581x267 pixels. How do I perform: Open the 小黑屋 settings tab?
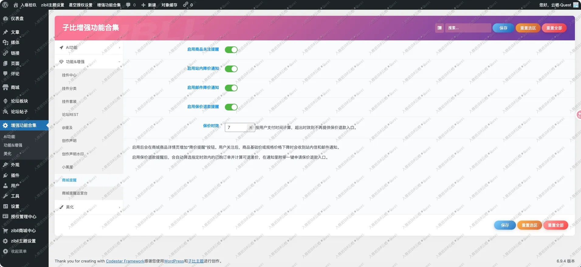coord(89,167)
